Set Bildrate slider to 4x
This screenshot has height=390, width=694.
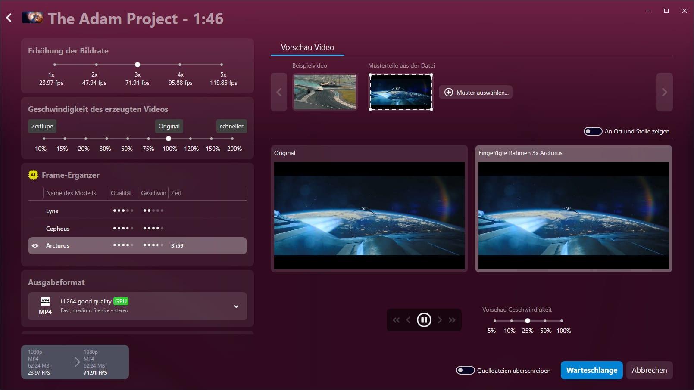180,65
